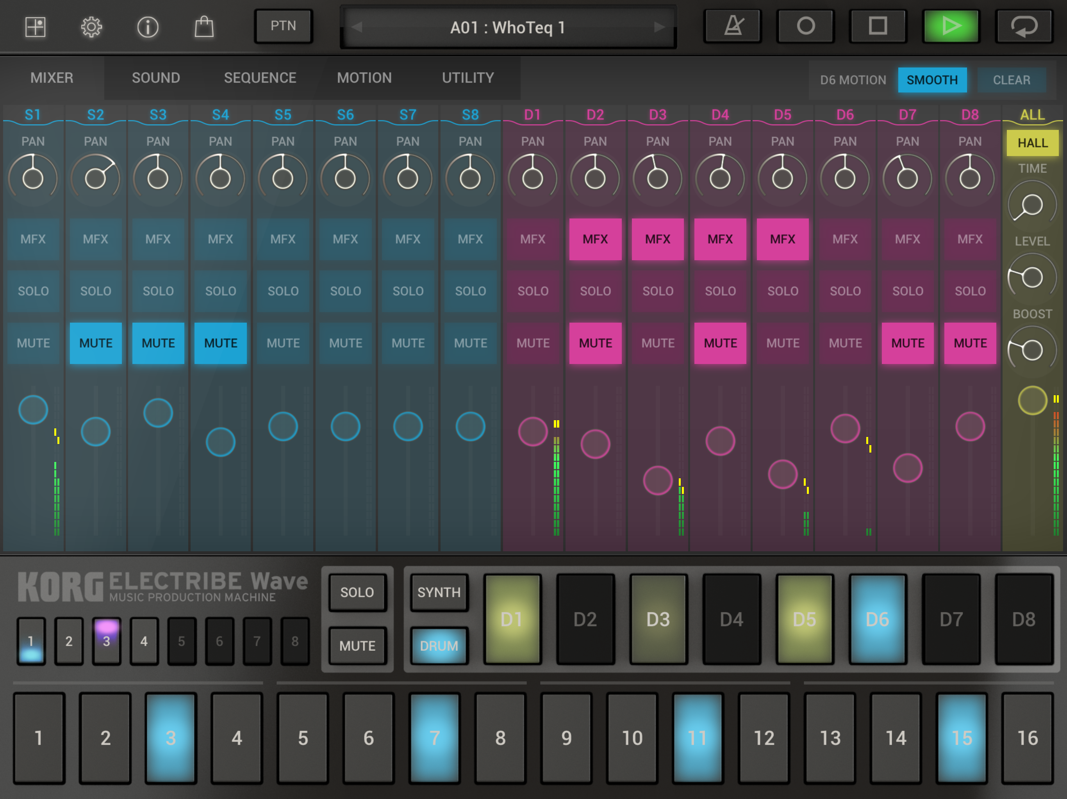Select SYNTH part mode
This screenshot has width=1067, height=799.
click(x=439, y=593)
